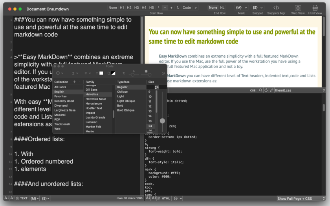This screenshot has height=206, width=330.
Task: Open the ellipsis dropdown in HTML status bar
Action: 178,198
